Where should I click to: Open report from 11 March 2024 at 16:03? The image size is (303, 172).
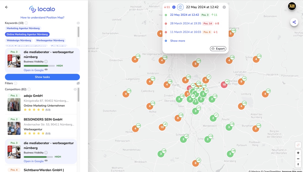click(x=186, y=32)
